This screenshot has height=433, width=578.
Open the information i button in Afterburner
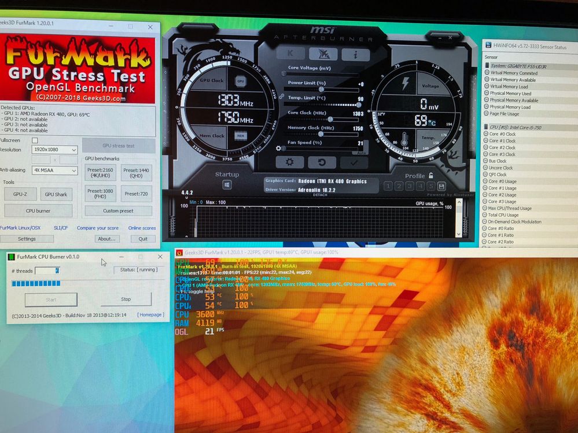[355, 55]
